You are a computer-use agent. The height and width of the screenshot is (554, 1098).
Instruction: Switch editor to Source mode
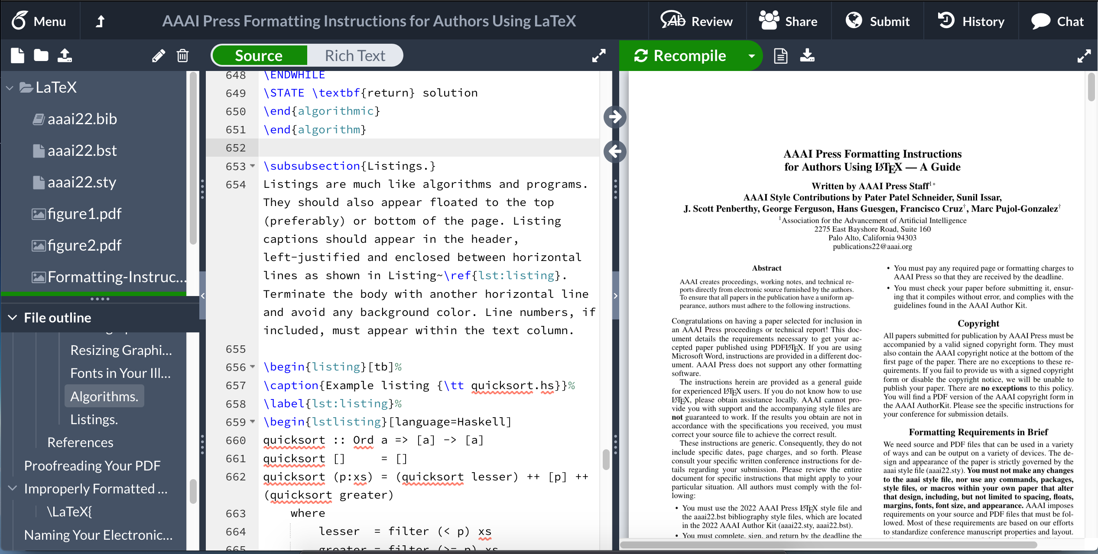click(x=259, y=55)
